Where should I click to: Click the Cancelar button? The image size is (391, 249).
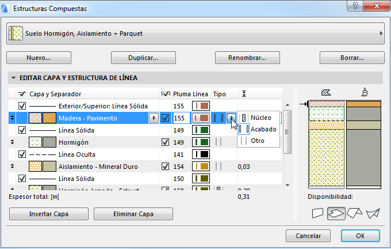tap(308, 236)
